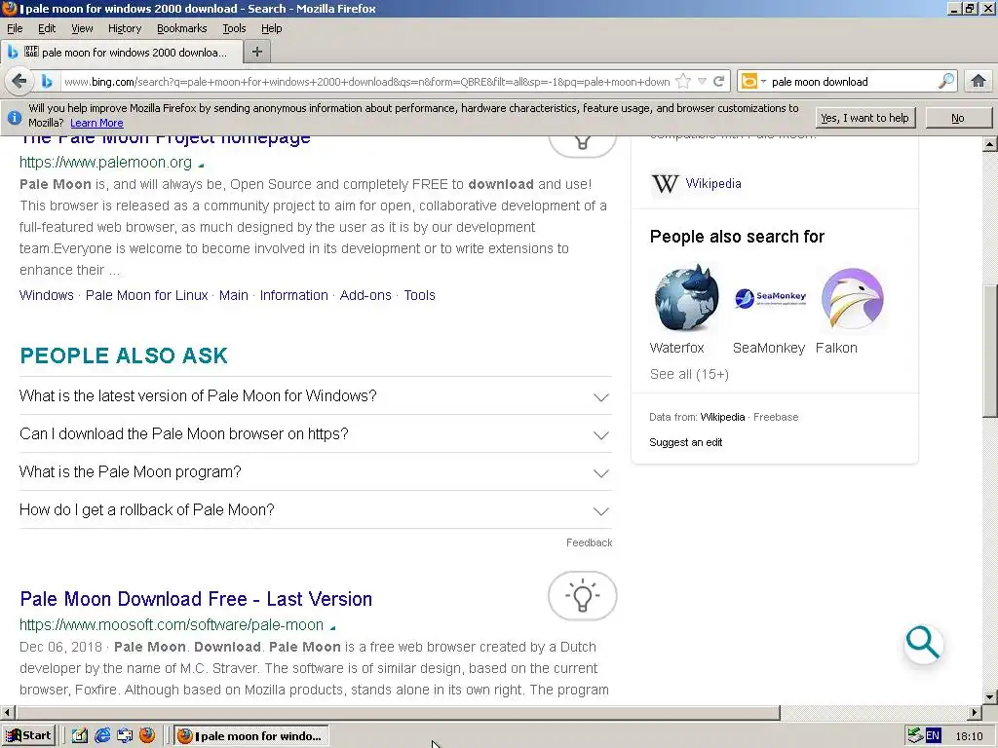Open new tab with plus button

[257, 52]
